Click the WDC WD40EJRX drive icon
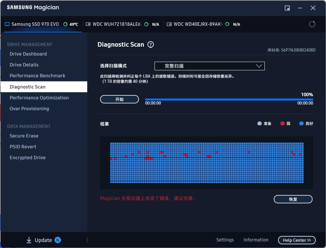The image size is (326, 248). click(169, 24)
